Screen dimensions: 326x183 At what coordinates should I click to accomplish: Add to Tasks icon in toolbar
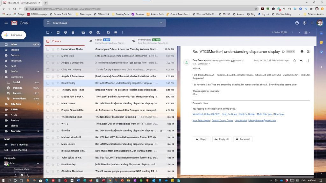pyautogui.click(x=98, y=32)
